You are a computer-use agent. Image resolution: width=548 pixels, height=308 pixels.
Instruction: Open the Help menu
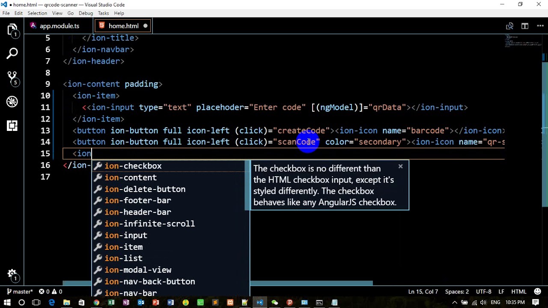click(x=119, y=13)
